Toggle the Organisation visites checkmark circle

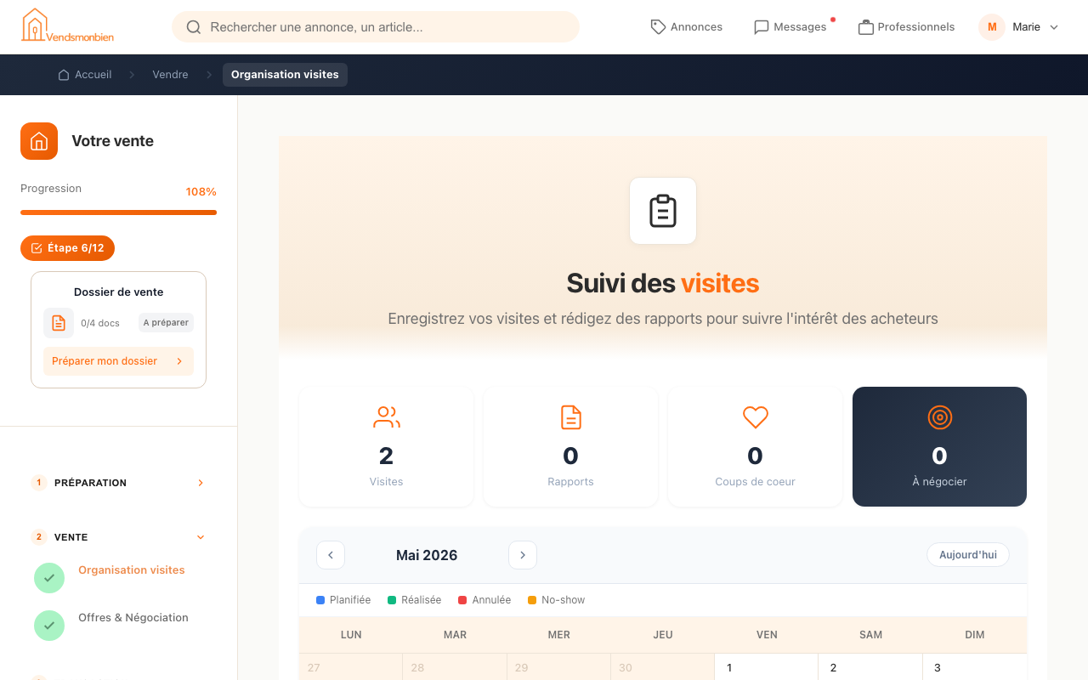click(x=49, y=578)
